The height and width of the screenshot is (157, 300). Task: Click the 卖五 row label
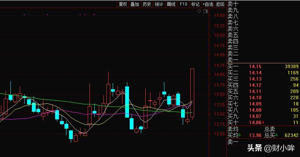tap(233, 35)
